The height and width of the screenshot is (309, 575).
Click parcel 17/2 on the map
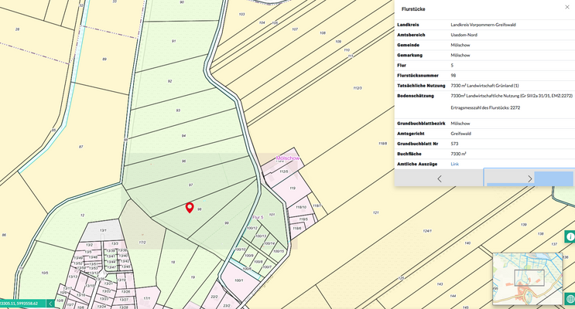coord(142,242)
